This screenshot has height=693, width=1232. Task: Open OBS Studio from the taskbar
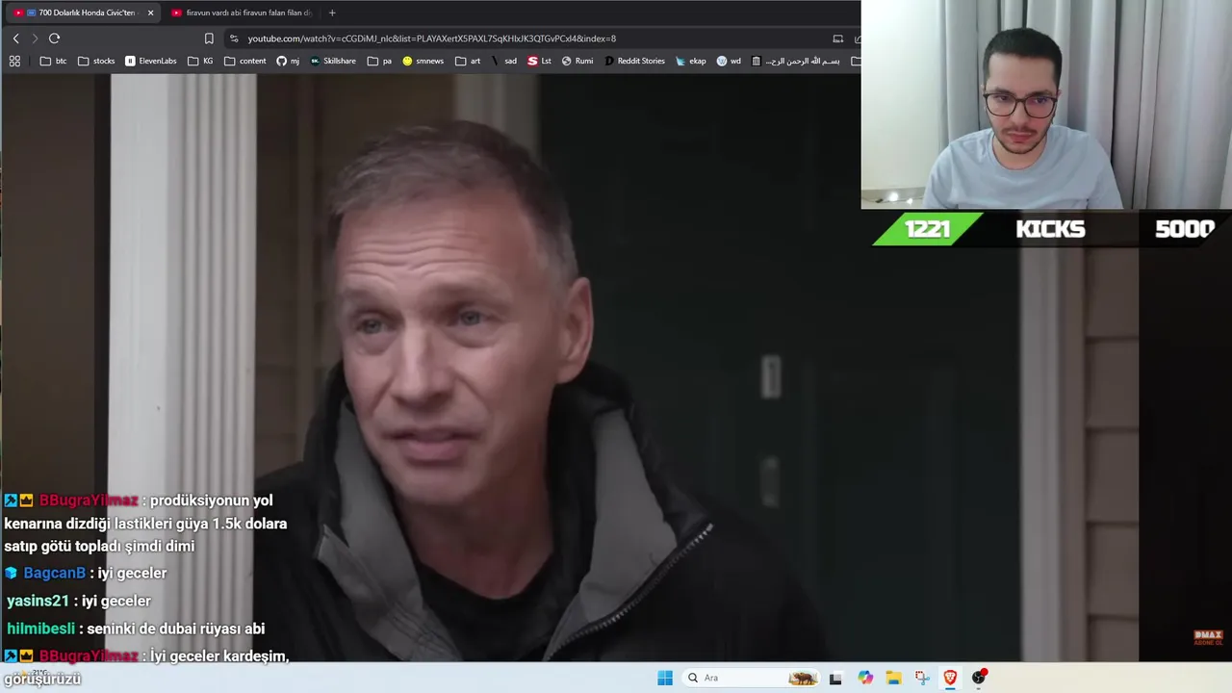pyautogui.click(x=979, y=678)
